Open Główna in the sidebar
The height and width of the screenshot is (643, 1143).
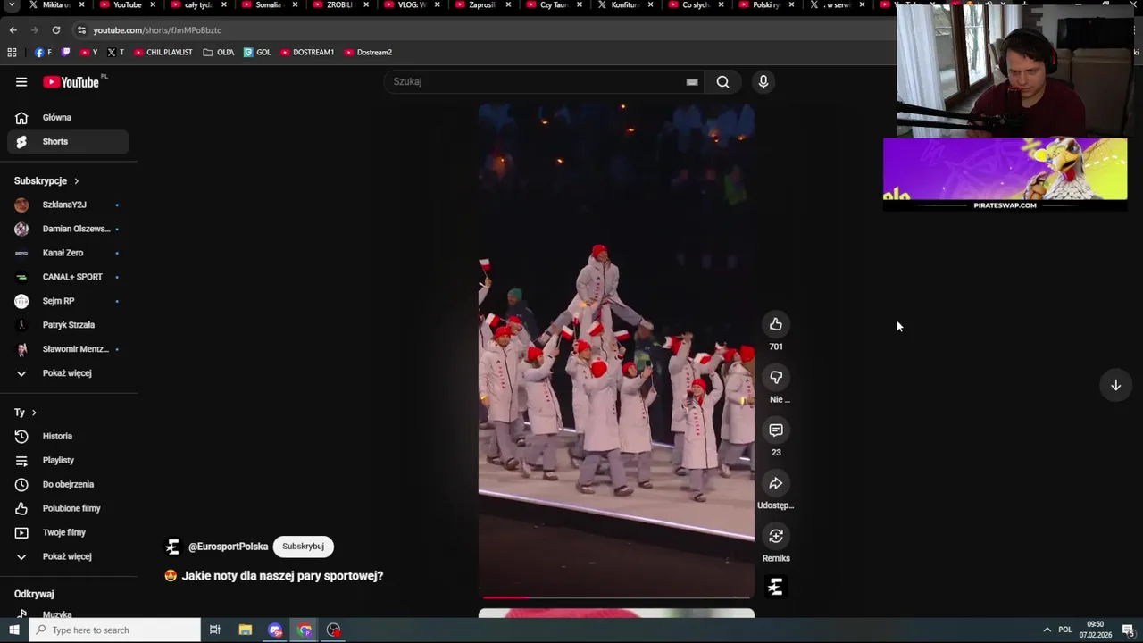point(68,117)
